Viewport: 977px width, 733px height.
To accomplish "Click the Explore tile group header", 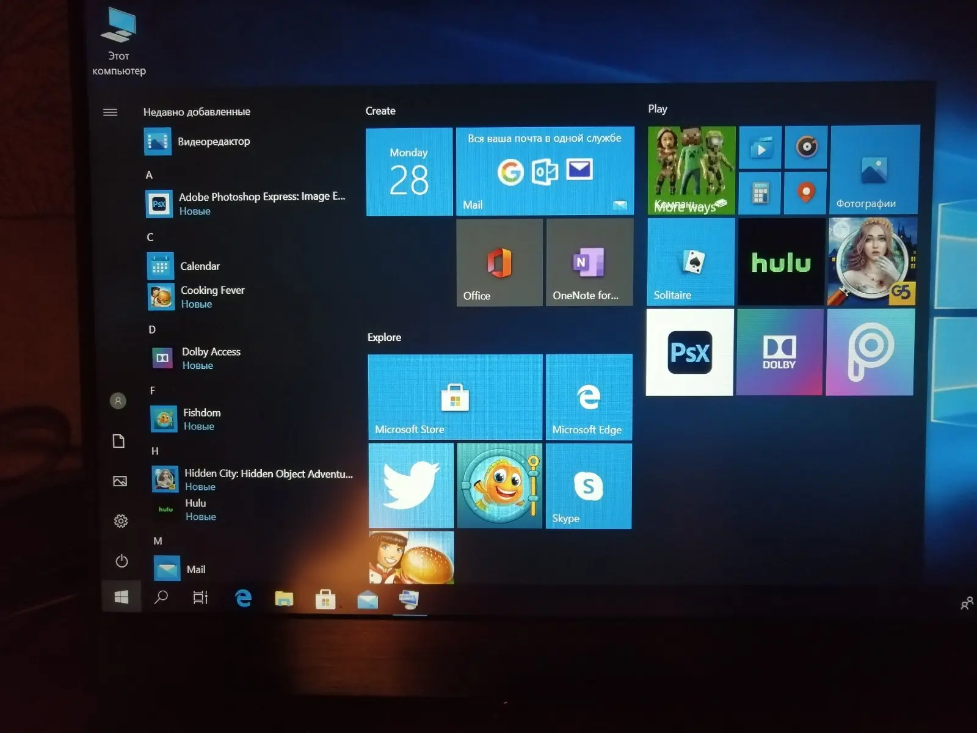I will [384, 337].
